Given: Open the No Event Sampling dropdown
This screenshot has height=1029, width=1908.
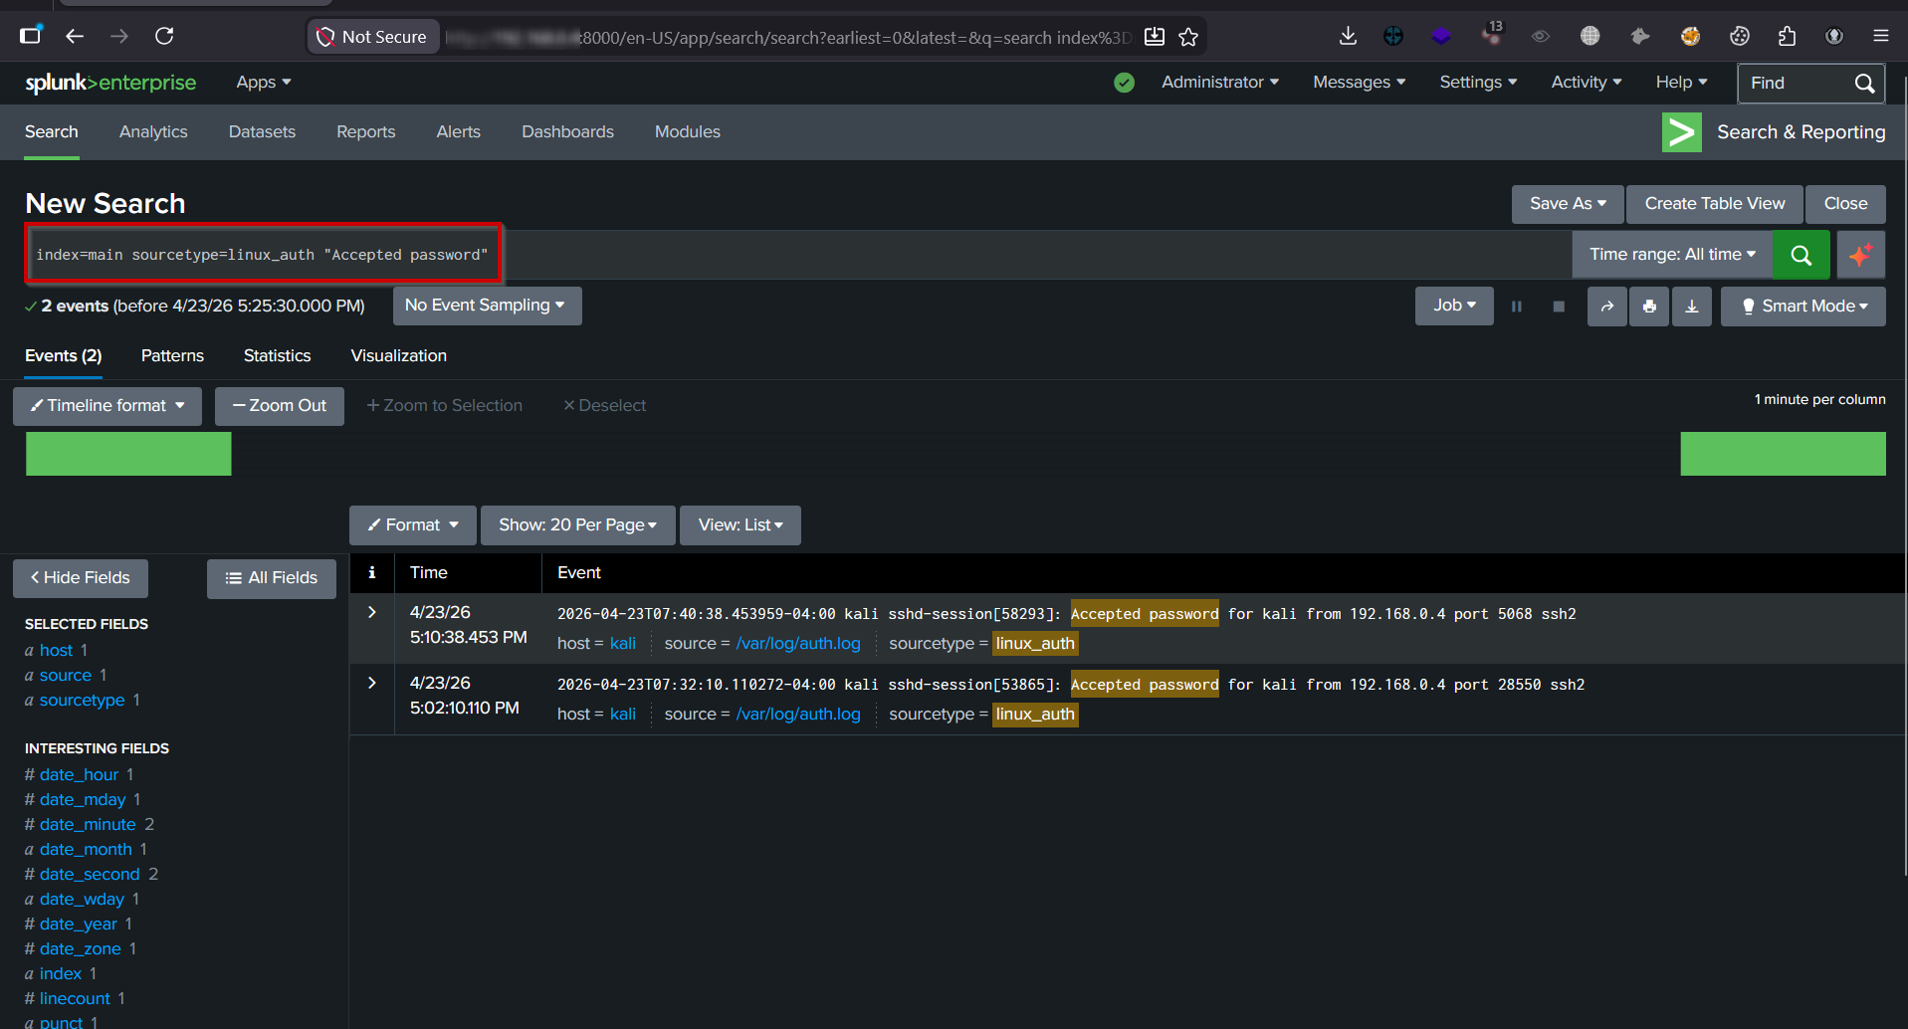Looking at the screenshot, I should click(487, 306).
